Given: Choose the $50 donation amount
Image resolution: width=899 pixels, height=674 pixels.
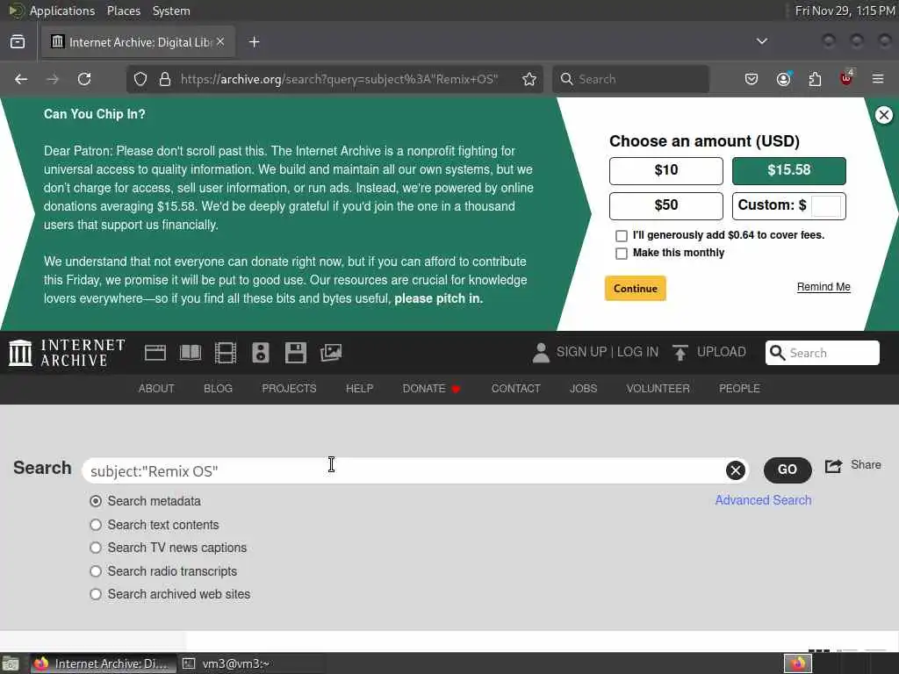Looking at the screenshot, I should (x=666, y=205).
